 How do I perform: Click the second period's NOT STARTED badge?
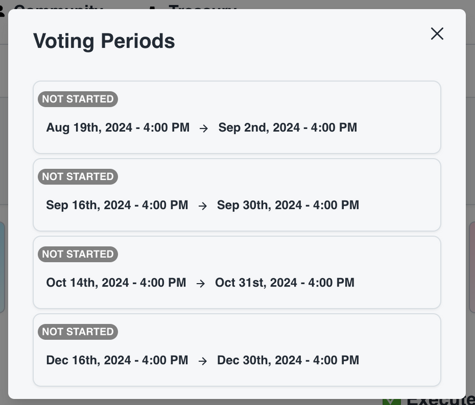(x=78, y=176)
